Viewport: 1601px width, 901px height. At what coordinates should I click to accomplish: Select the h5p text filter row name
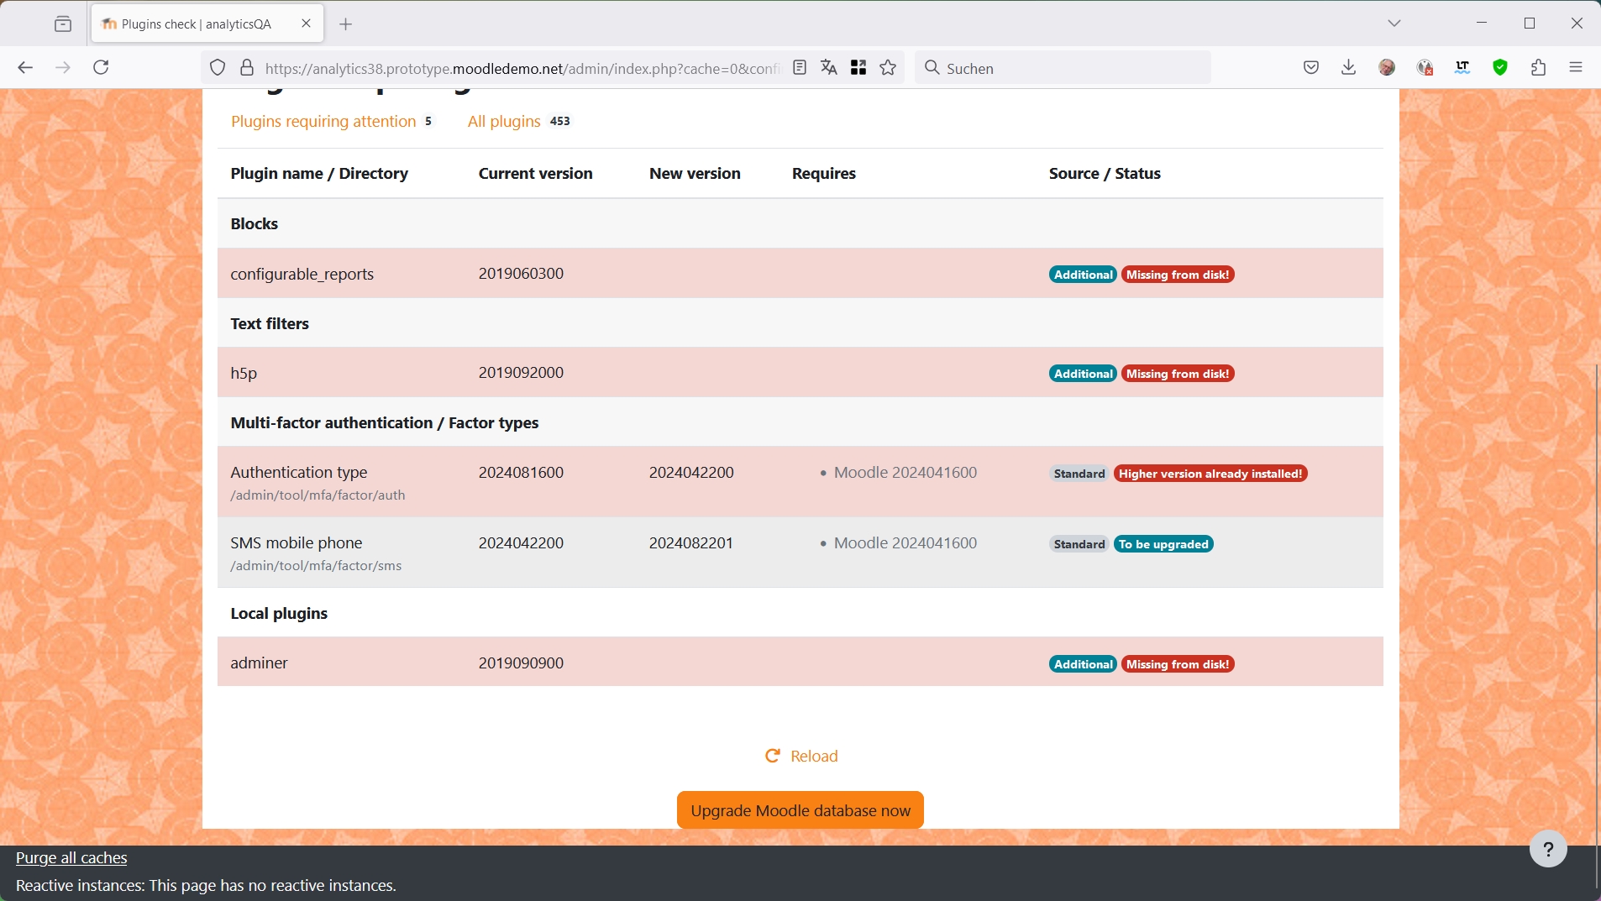(244, 373)
